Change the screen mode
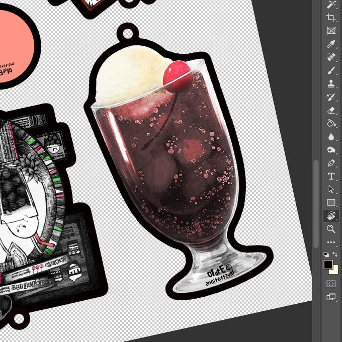 pos(331,297)
